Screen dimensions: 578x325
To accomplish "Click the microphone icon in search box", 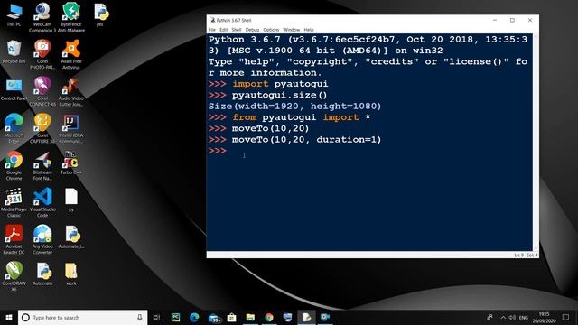I will [140, 317].
